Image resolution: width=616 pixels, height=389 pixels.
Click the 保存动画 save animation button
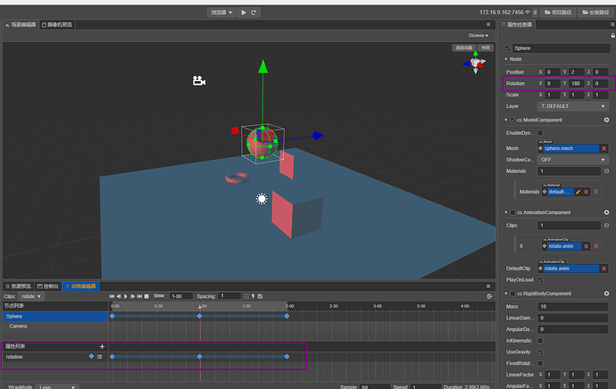(x=464, y=48)
